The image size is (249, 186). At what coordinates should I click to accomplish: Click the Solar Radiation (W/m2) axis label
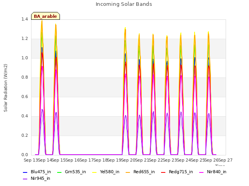point(5,88)
